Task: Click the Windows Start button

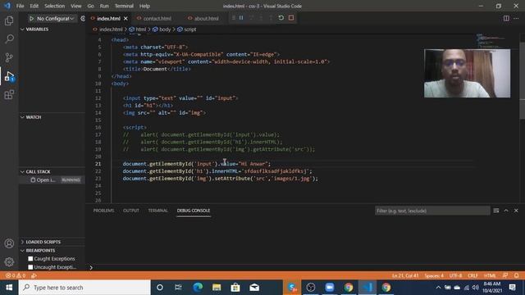Action: click(9, 288)
